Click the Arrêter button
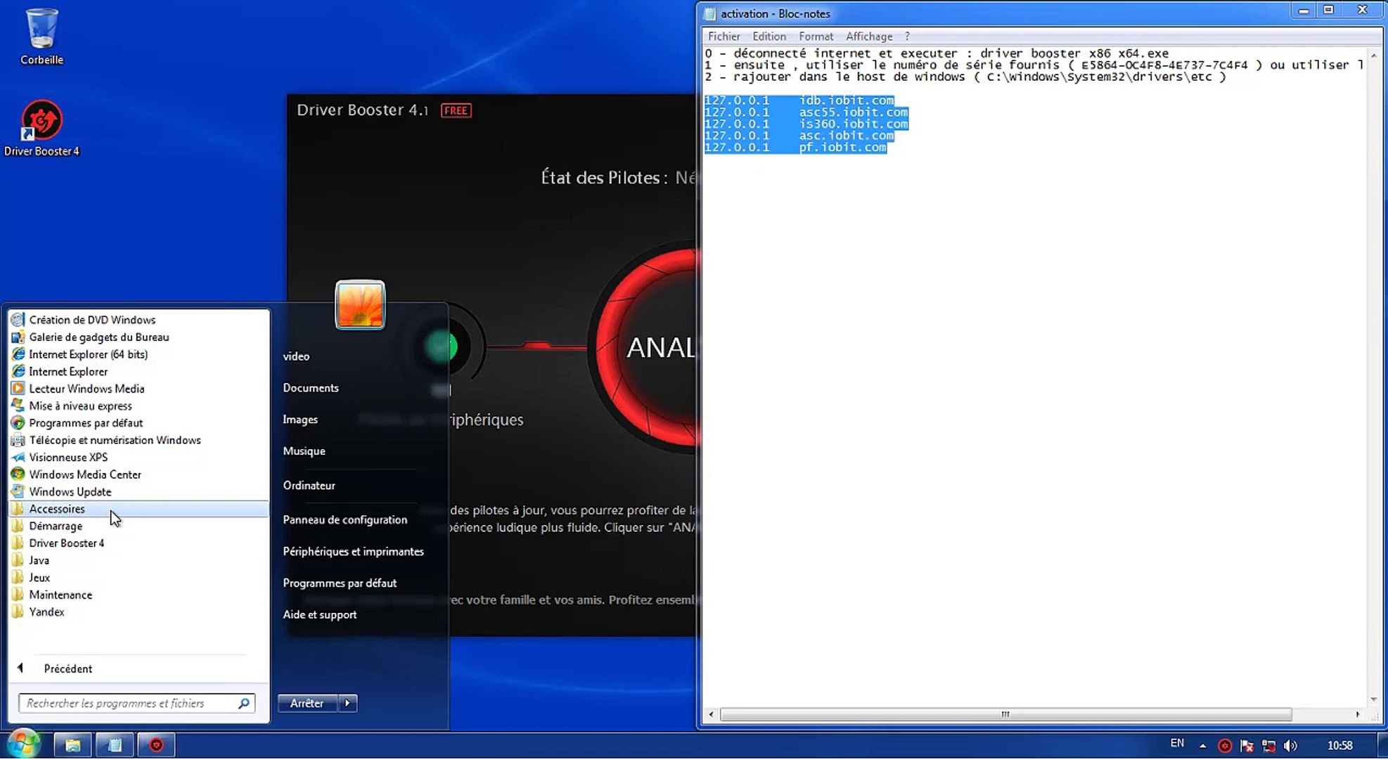Screen dimensions: 1388x759 click(x=308, y=703)
